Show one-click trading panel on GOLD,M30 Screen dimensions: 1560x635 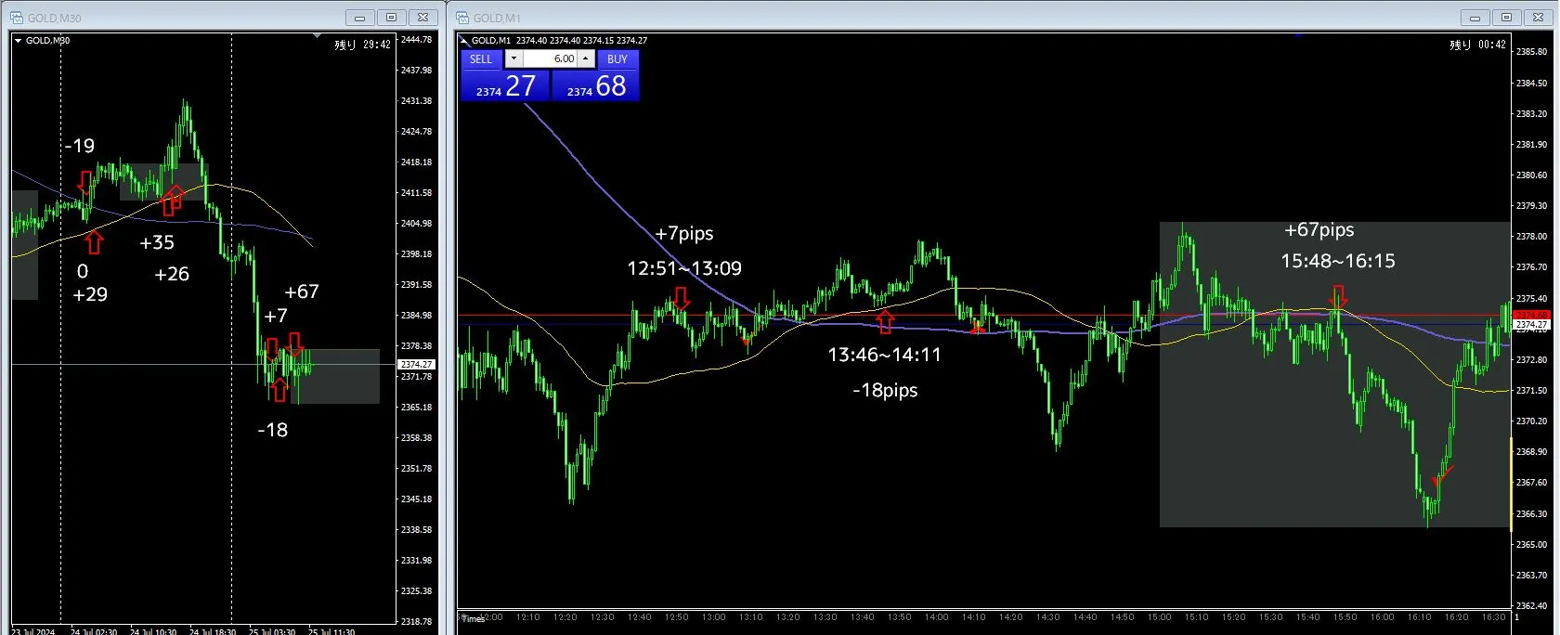coord(18,41)
